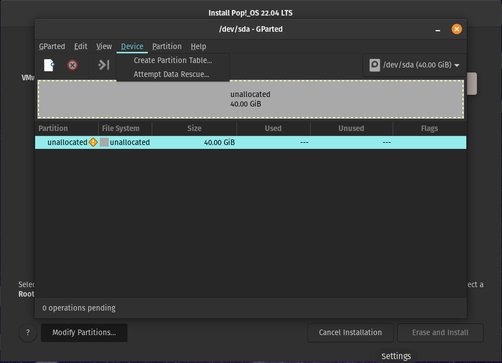This screenshot has height=363, width=502.
Task: Open the View menu
Action: point(104,46)
